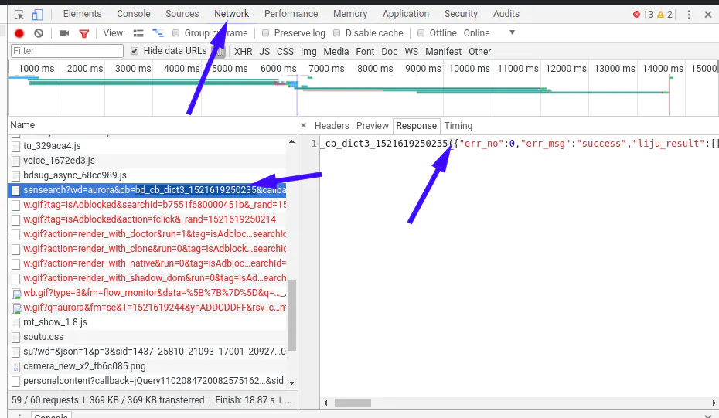Switch to the Console tab
The height and width of the screenshot is (418, 719).
pyautogui.click(x=134, y=14)
